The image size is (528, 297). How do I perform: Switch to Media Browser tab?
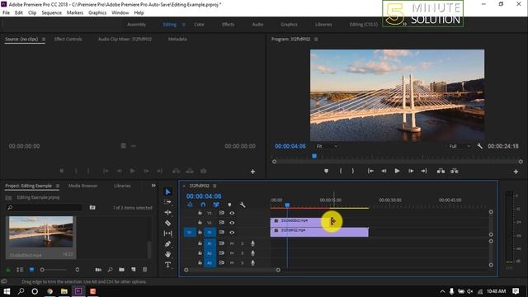click(82, 186)
